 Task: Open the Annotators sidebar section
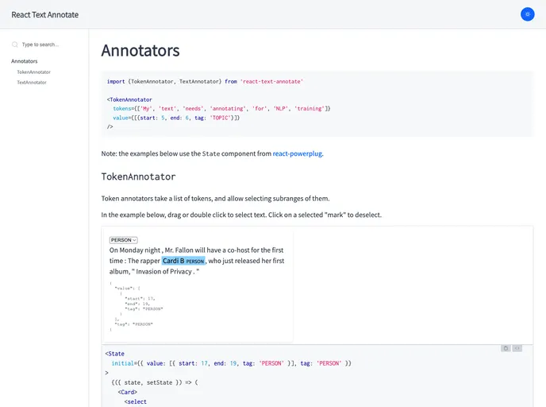coord(25,61)
